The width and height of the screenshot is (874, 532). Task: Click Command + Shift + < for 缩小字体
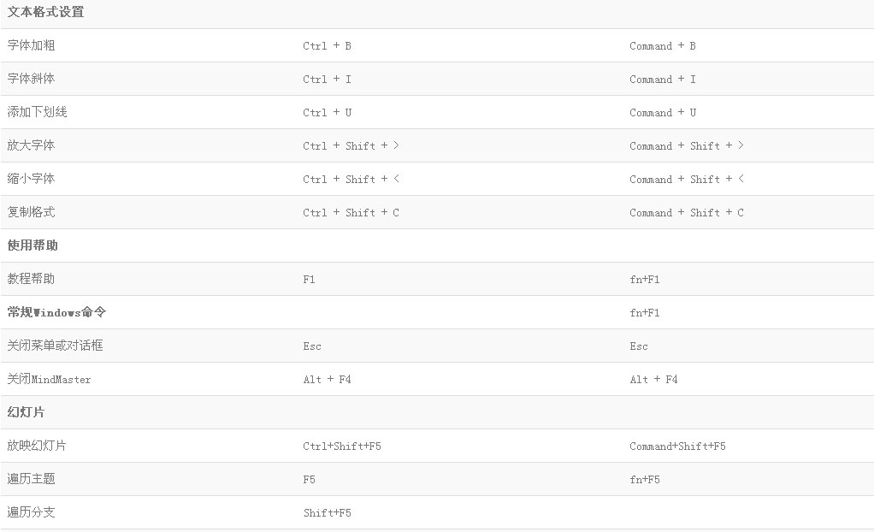[x=687, y=179]
